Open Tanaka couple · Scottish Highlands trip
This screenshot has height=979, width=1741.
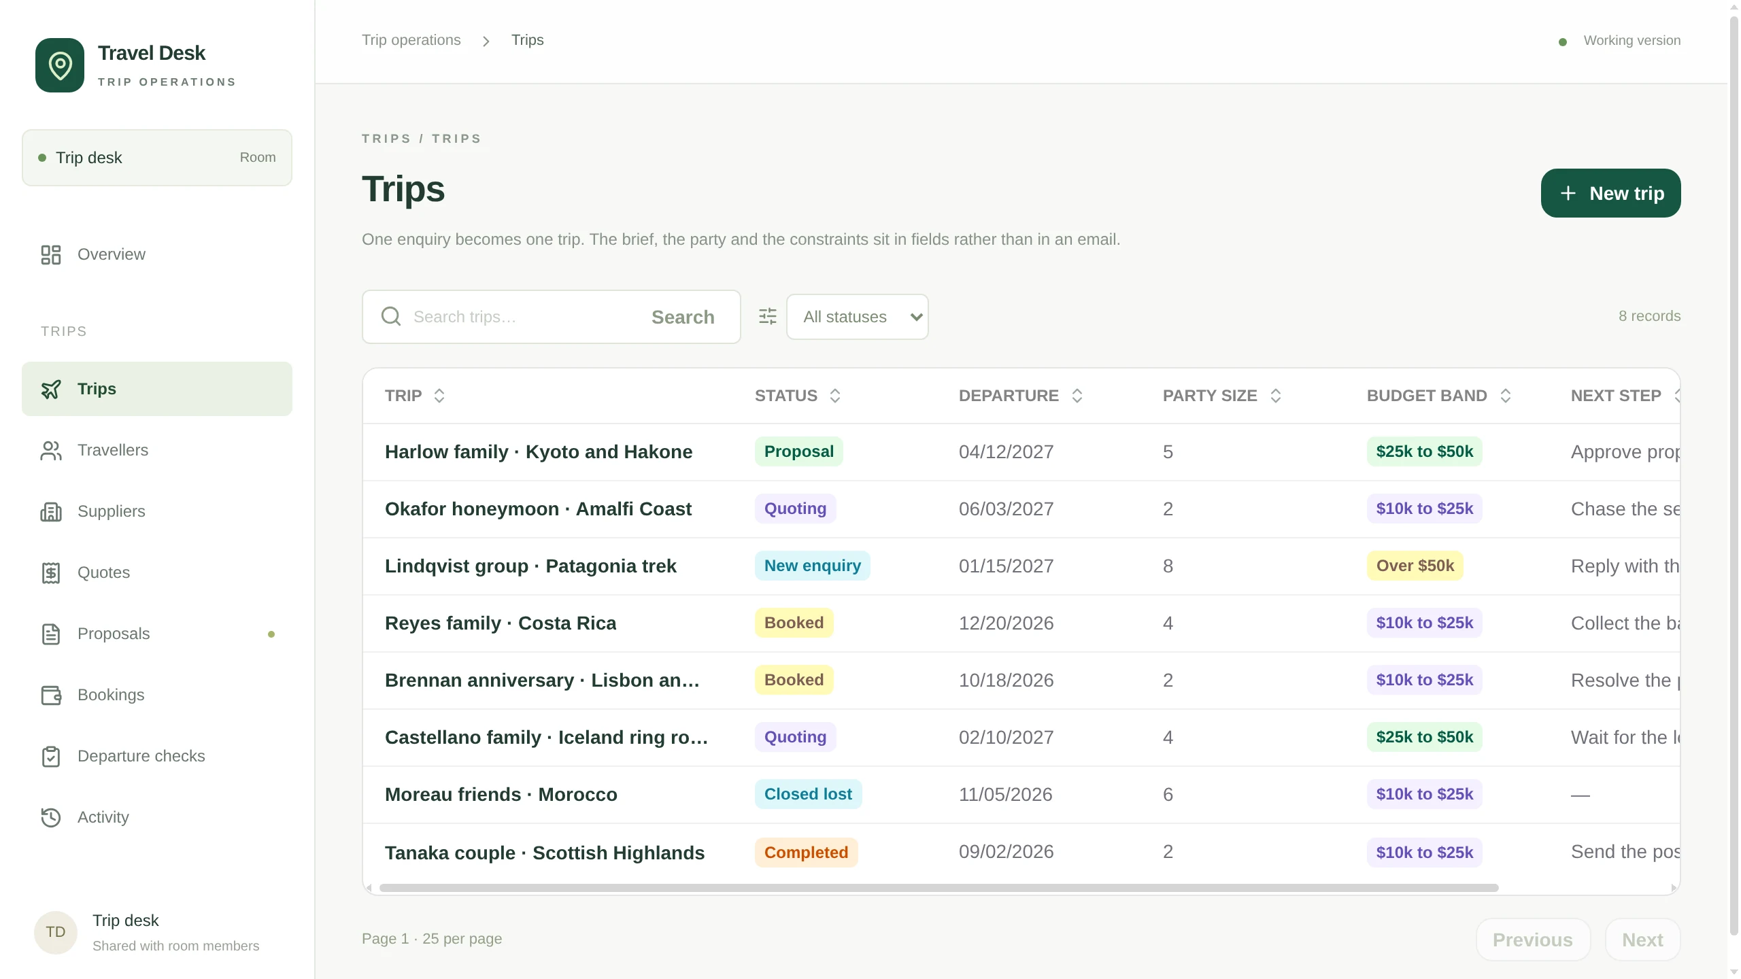tap(545, 853)
